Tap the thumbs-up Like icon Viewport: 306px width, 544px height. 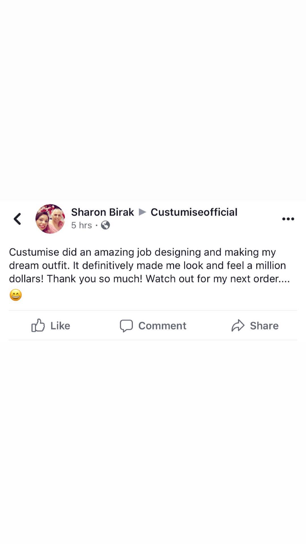pos(38,325)
